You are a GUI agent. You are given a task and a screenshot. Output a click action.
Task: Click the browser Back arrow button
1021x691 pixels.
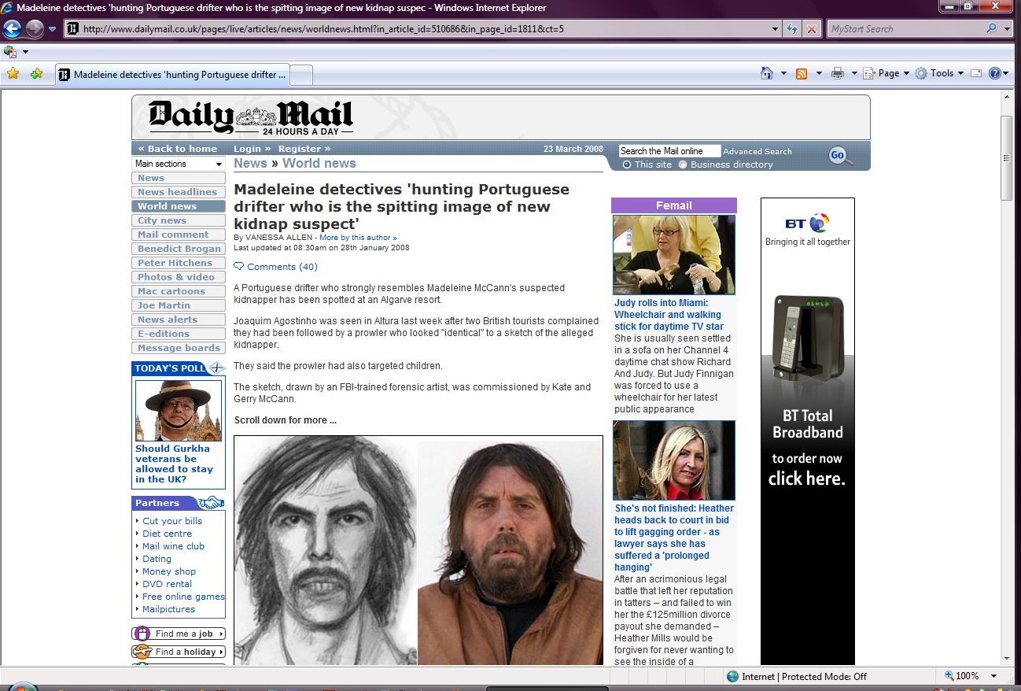coord(13,29)
